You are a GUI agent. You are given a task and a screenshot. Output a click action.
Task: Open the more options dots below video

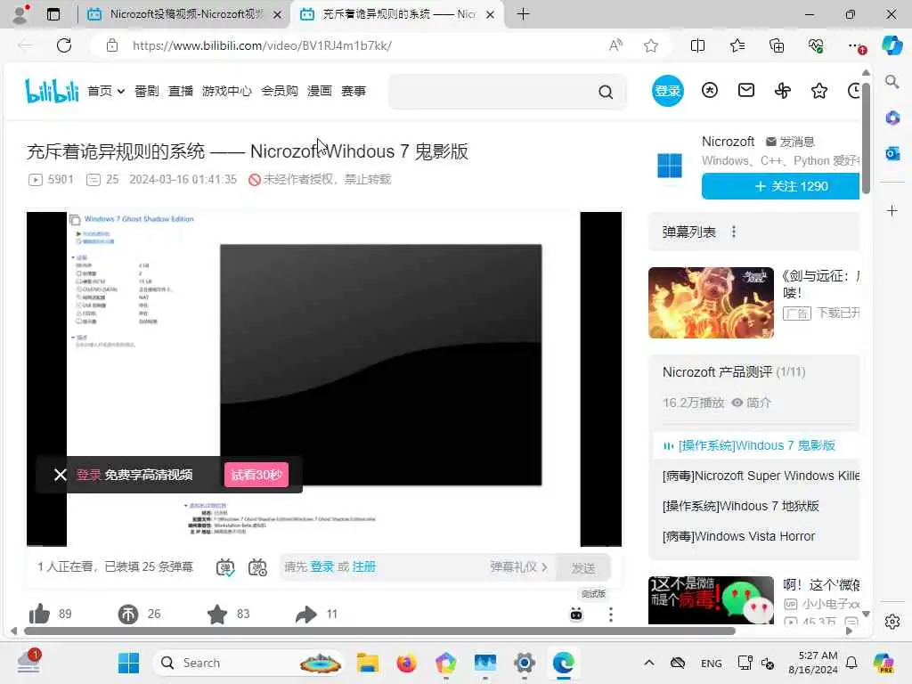tap(611, 615)
